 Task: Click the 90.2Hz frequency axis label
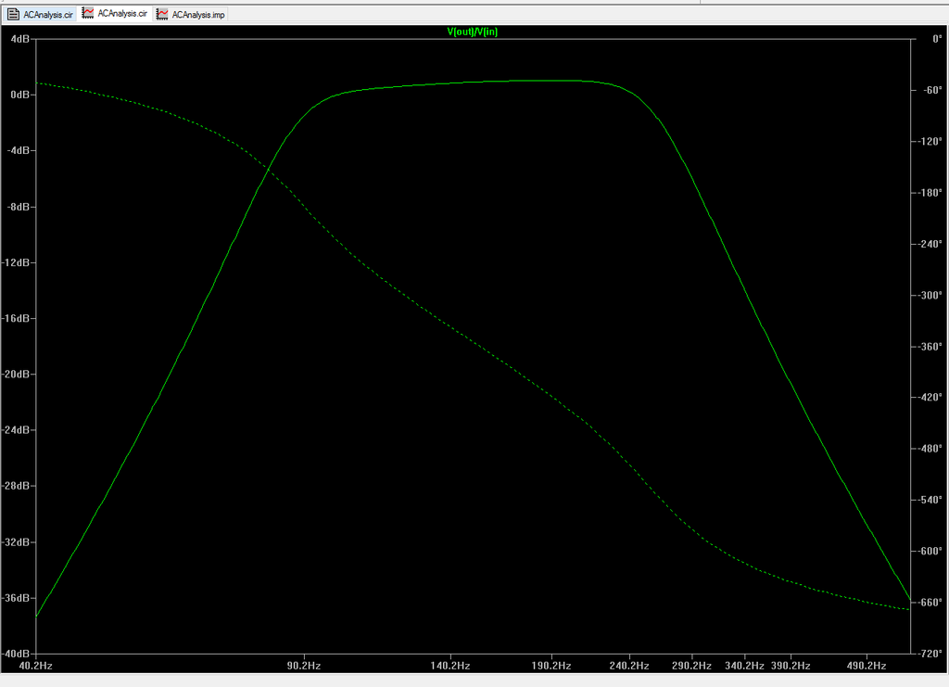pyautogui.click(x=304, y=666)
